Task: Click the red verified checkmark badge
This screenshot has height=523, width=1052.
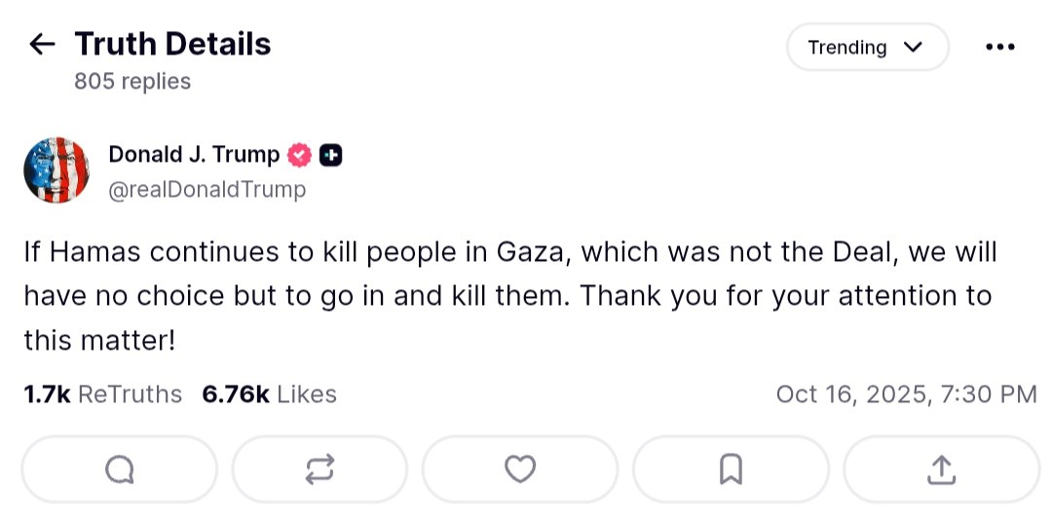Action: coord(300,155)
